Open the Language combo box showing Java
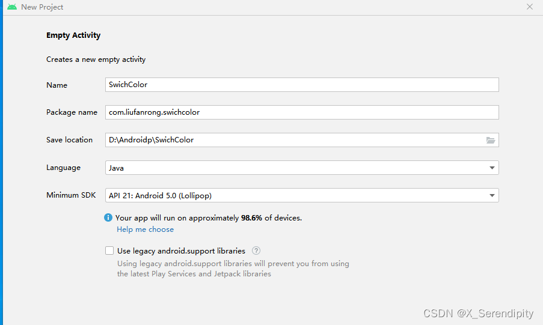Viewport: 543px width, 325px height. pyautogui.click(x=302, y=168)
